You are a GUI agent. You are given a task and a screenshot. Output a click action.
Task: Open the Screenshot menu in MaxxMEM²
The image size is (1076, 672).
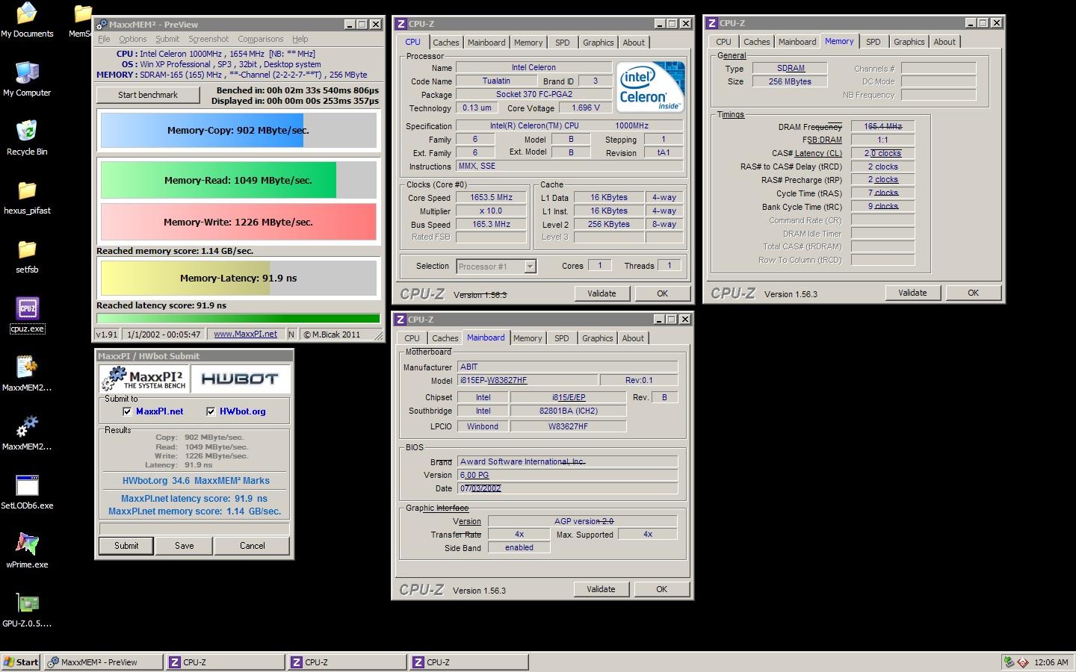tap(208, 39)
